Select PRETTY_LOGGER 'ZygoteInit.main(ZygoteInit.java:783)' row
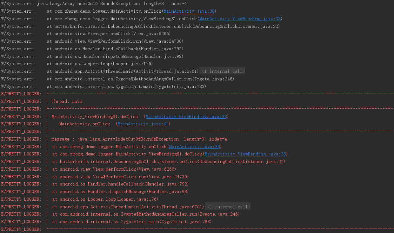 coord(106,222)
